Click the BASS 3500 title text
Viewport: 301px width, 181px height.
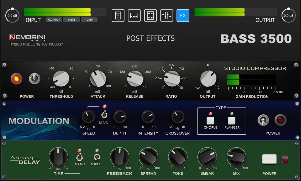(x=256, y=38)
